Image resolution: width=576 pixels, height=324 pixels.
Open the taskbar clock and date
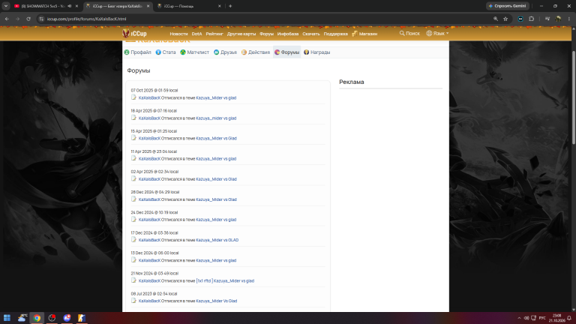click(557, 318)
